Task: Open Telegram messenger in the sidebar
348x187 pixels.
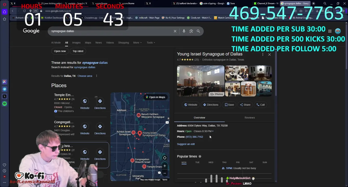Action: 4,89
